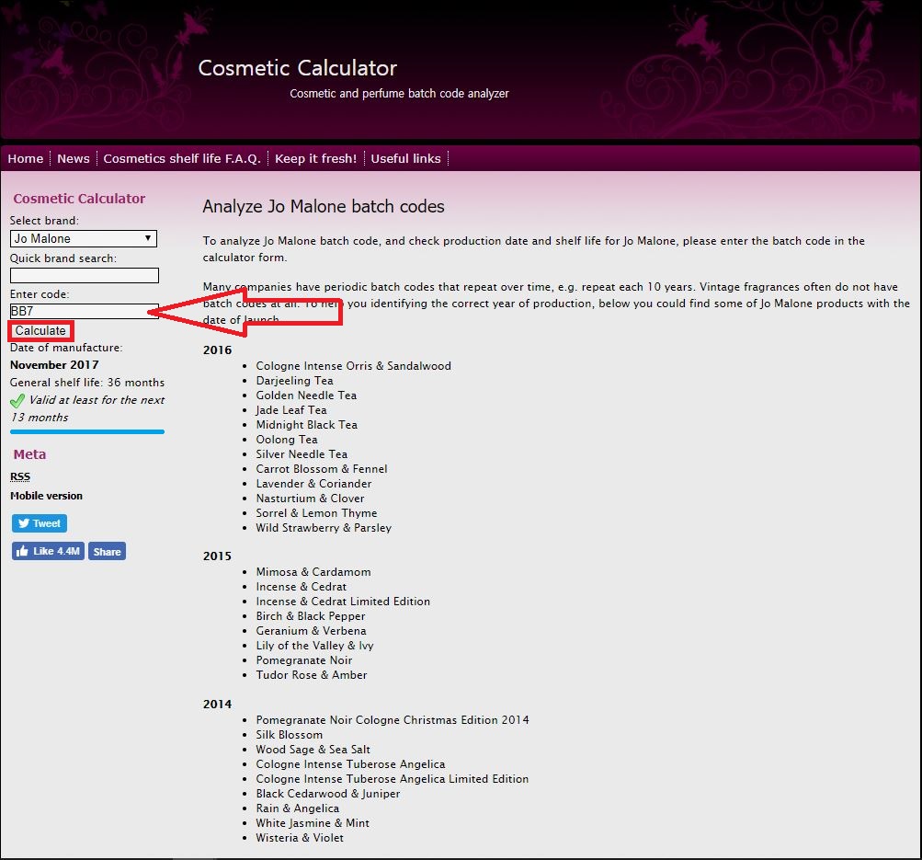Click the Calculate button

40,330
